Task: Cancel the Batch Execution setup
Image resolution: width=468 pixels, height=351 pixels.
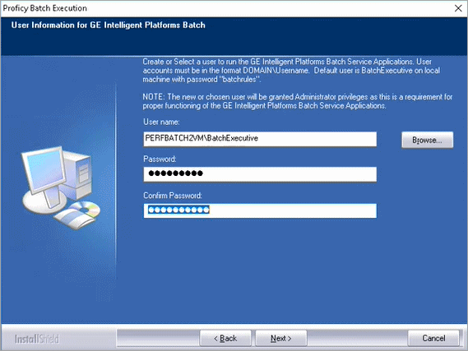Action: coord(433,338)
